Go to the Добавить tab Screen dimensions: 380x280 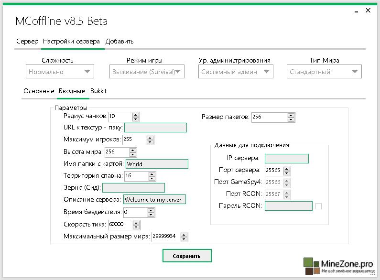[119, 42]
